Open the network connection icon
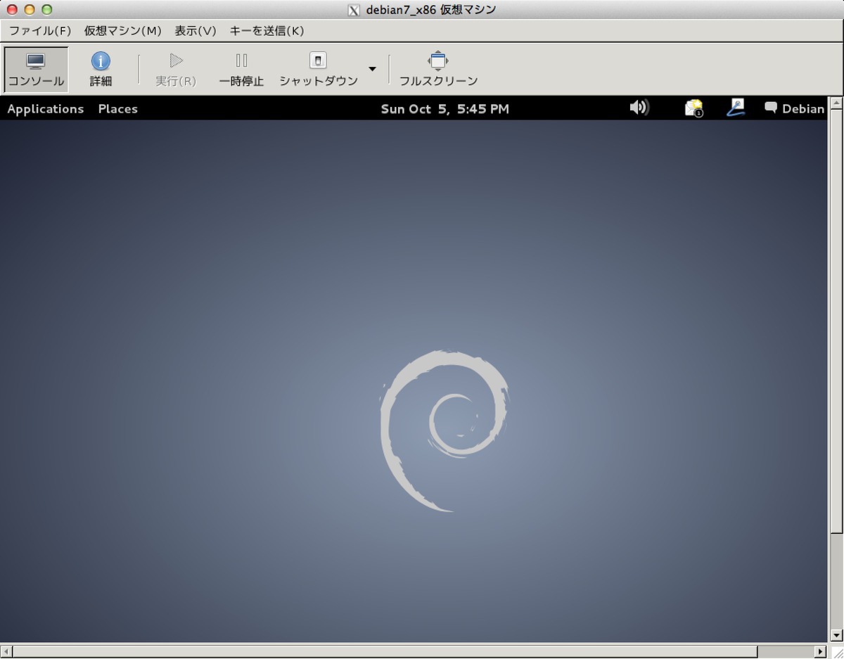The image size is (844, 659). (736, 108)
